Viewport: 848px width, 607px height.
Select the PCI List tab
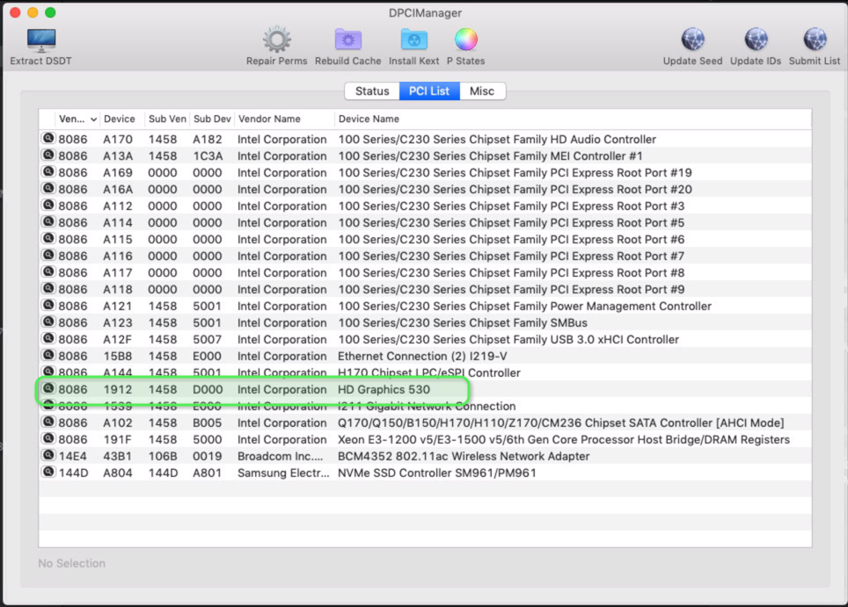[x=429, y=91]
